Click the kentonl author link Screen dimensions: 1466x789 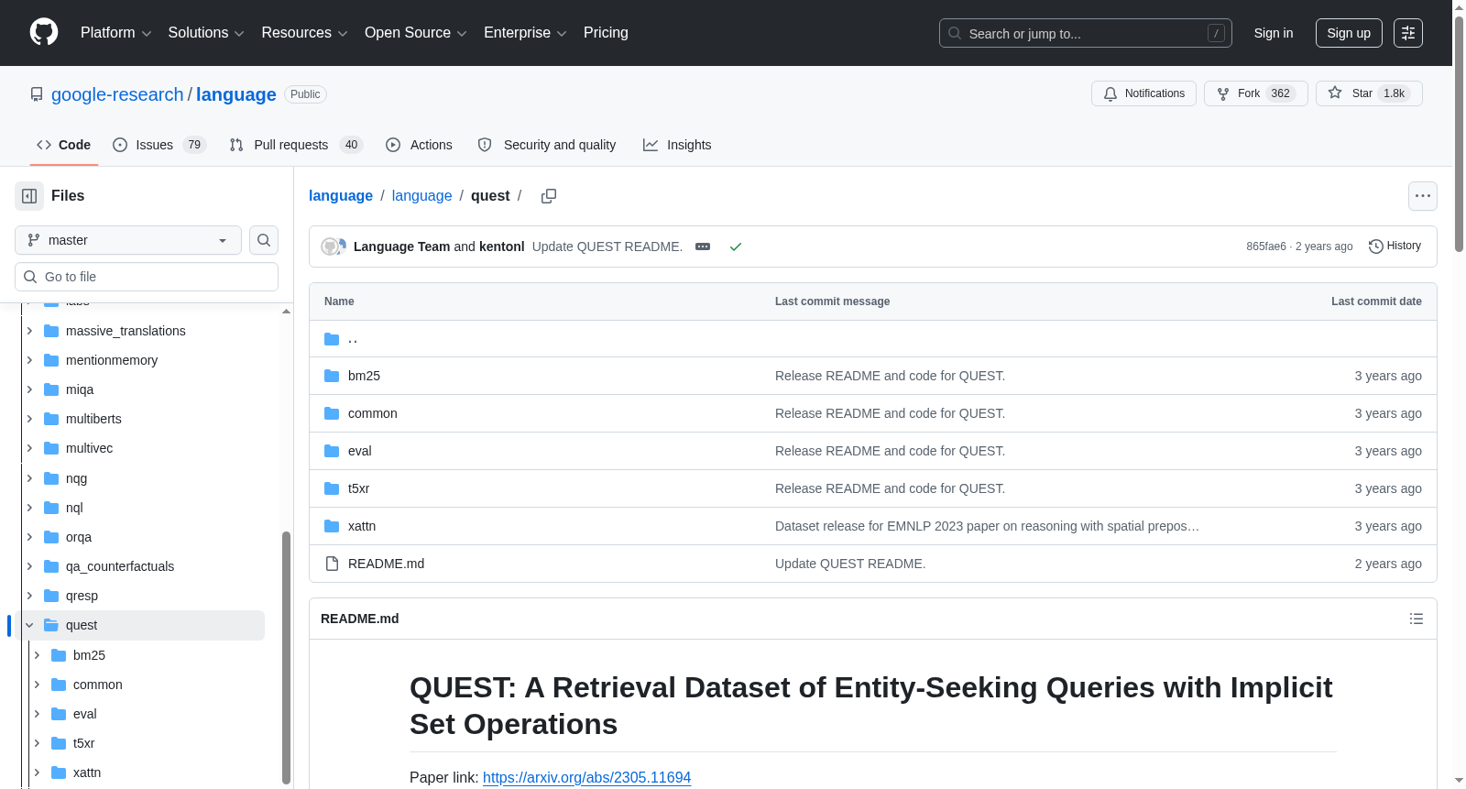pos(502,247)
